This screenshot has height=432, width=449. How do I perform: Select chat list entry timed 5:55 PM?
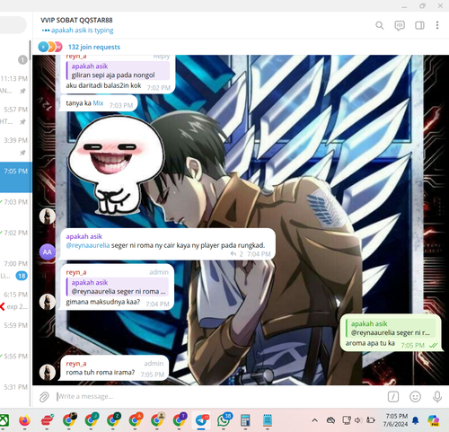click(15, 362)
